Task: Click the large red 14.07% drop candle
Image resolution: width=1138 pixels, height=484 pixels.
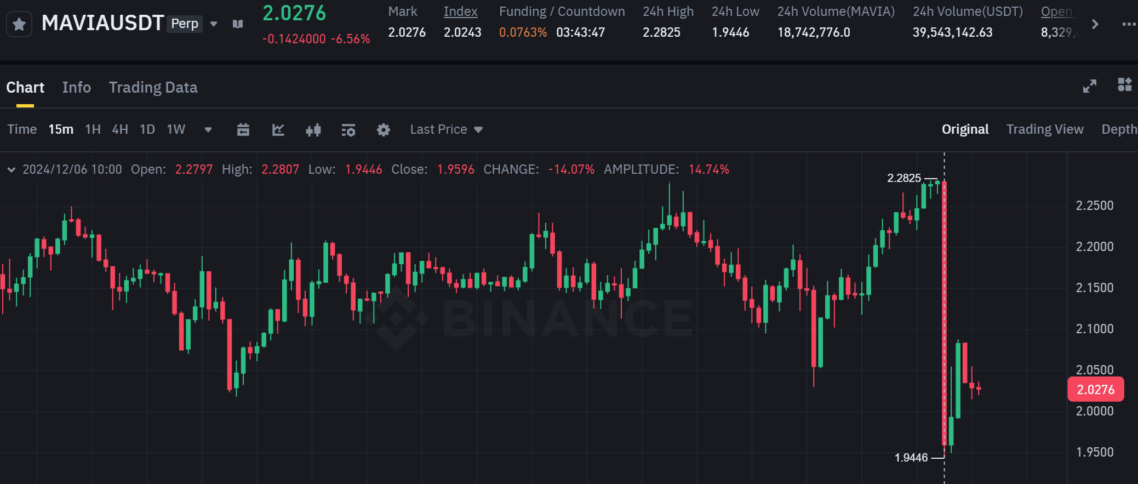Action: (944, 312)
